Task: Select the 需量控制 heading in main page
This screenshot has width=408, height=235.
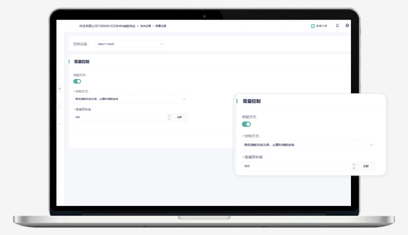Action: click(82, 61)
